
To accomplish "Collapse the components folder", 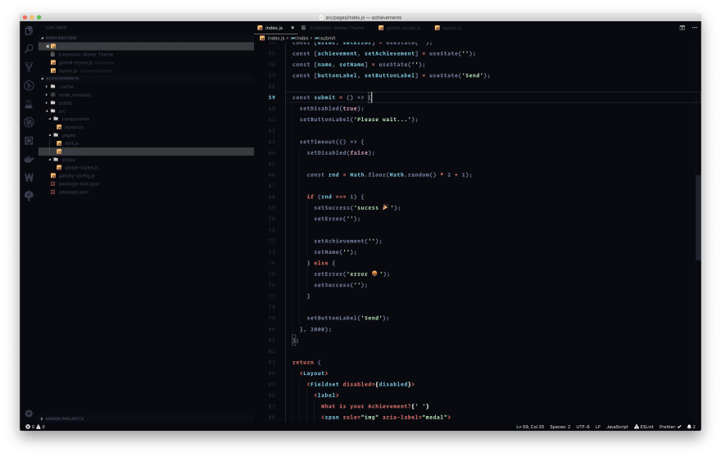I will tap(50, 119).
